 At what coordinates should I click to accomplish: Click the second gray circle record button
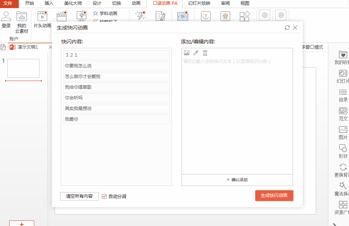tap(281, 15)
